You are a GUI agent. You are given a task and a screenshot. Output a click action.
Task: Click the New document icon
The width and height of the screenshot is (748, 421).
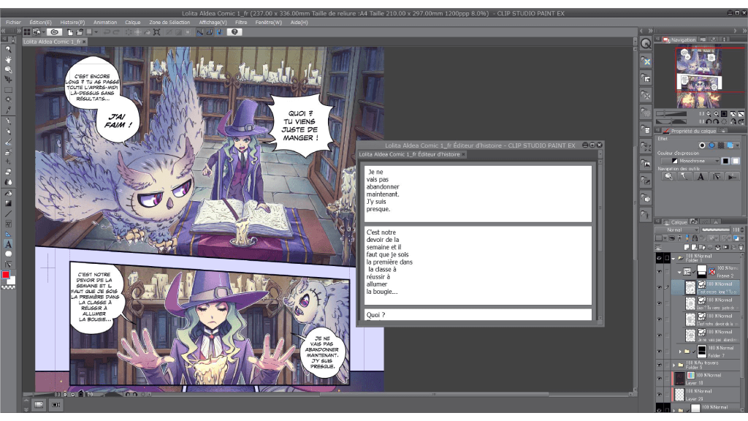coord(70,32)
